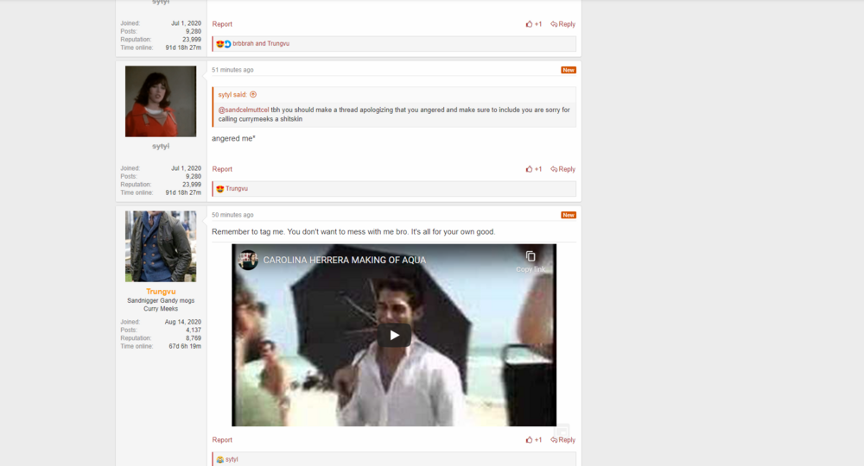Click the laughing emoji reaction beside sytyl
Viewport: 864px width, 466px height.
219,460
